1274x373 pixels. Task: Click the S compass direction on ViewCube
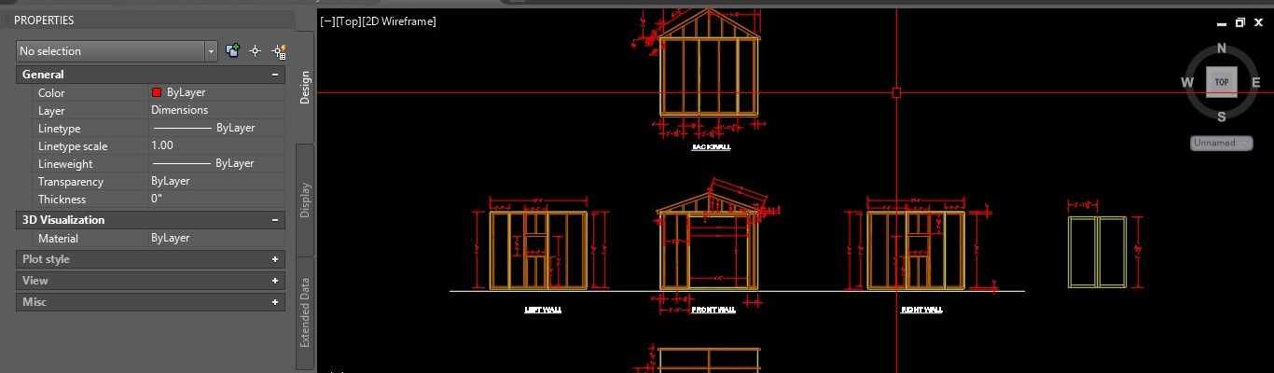tap(1222, 117)
